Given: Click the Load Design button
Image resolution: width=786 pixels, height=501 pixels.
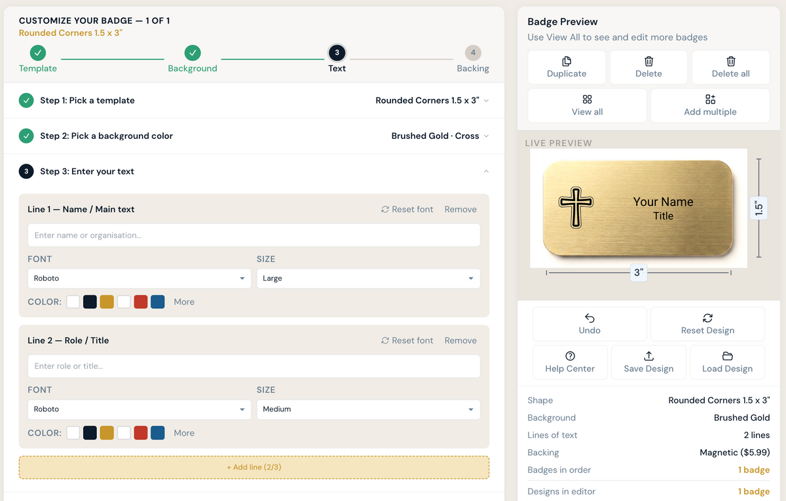Looking at the screenshot, I should [x=727, y=362].
